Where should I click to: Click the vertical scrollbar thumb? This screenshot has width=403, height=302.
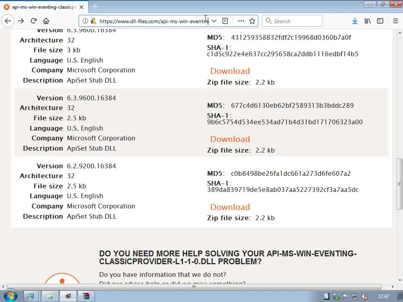point(399,184)
